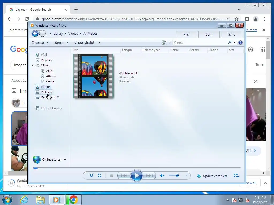The image size is (274, 205).
Task: Switch to the Sync tab
Action: tap(231, 34)
